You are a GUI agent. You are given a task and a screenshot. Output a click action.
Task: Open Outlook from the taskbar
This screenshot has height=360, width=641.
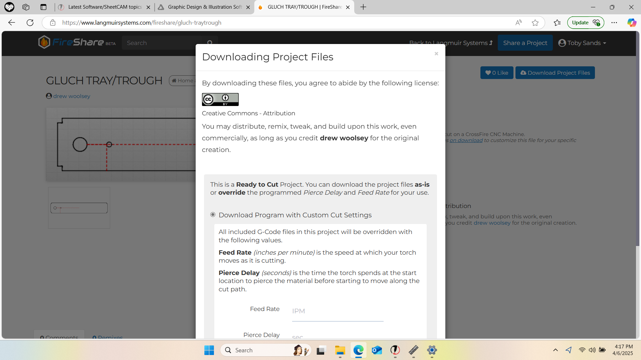click(x=377, y=350)
